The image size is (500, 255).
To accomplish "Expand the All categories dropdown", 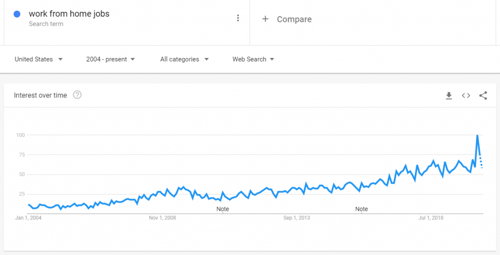I will point(184,59).
